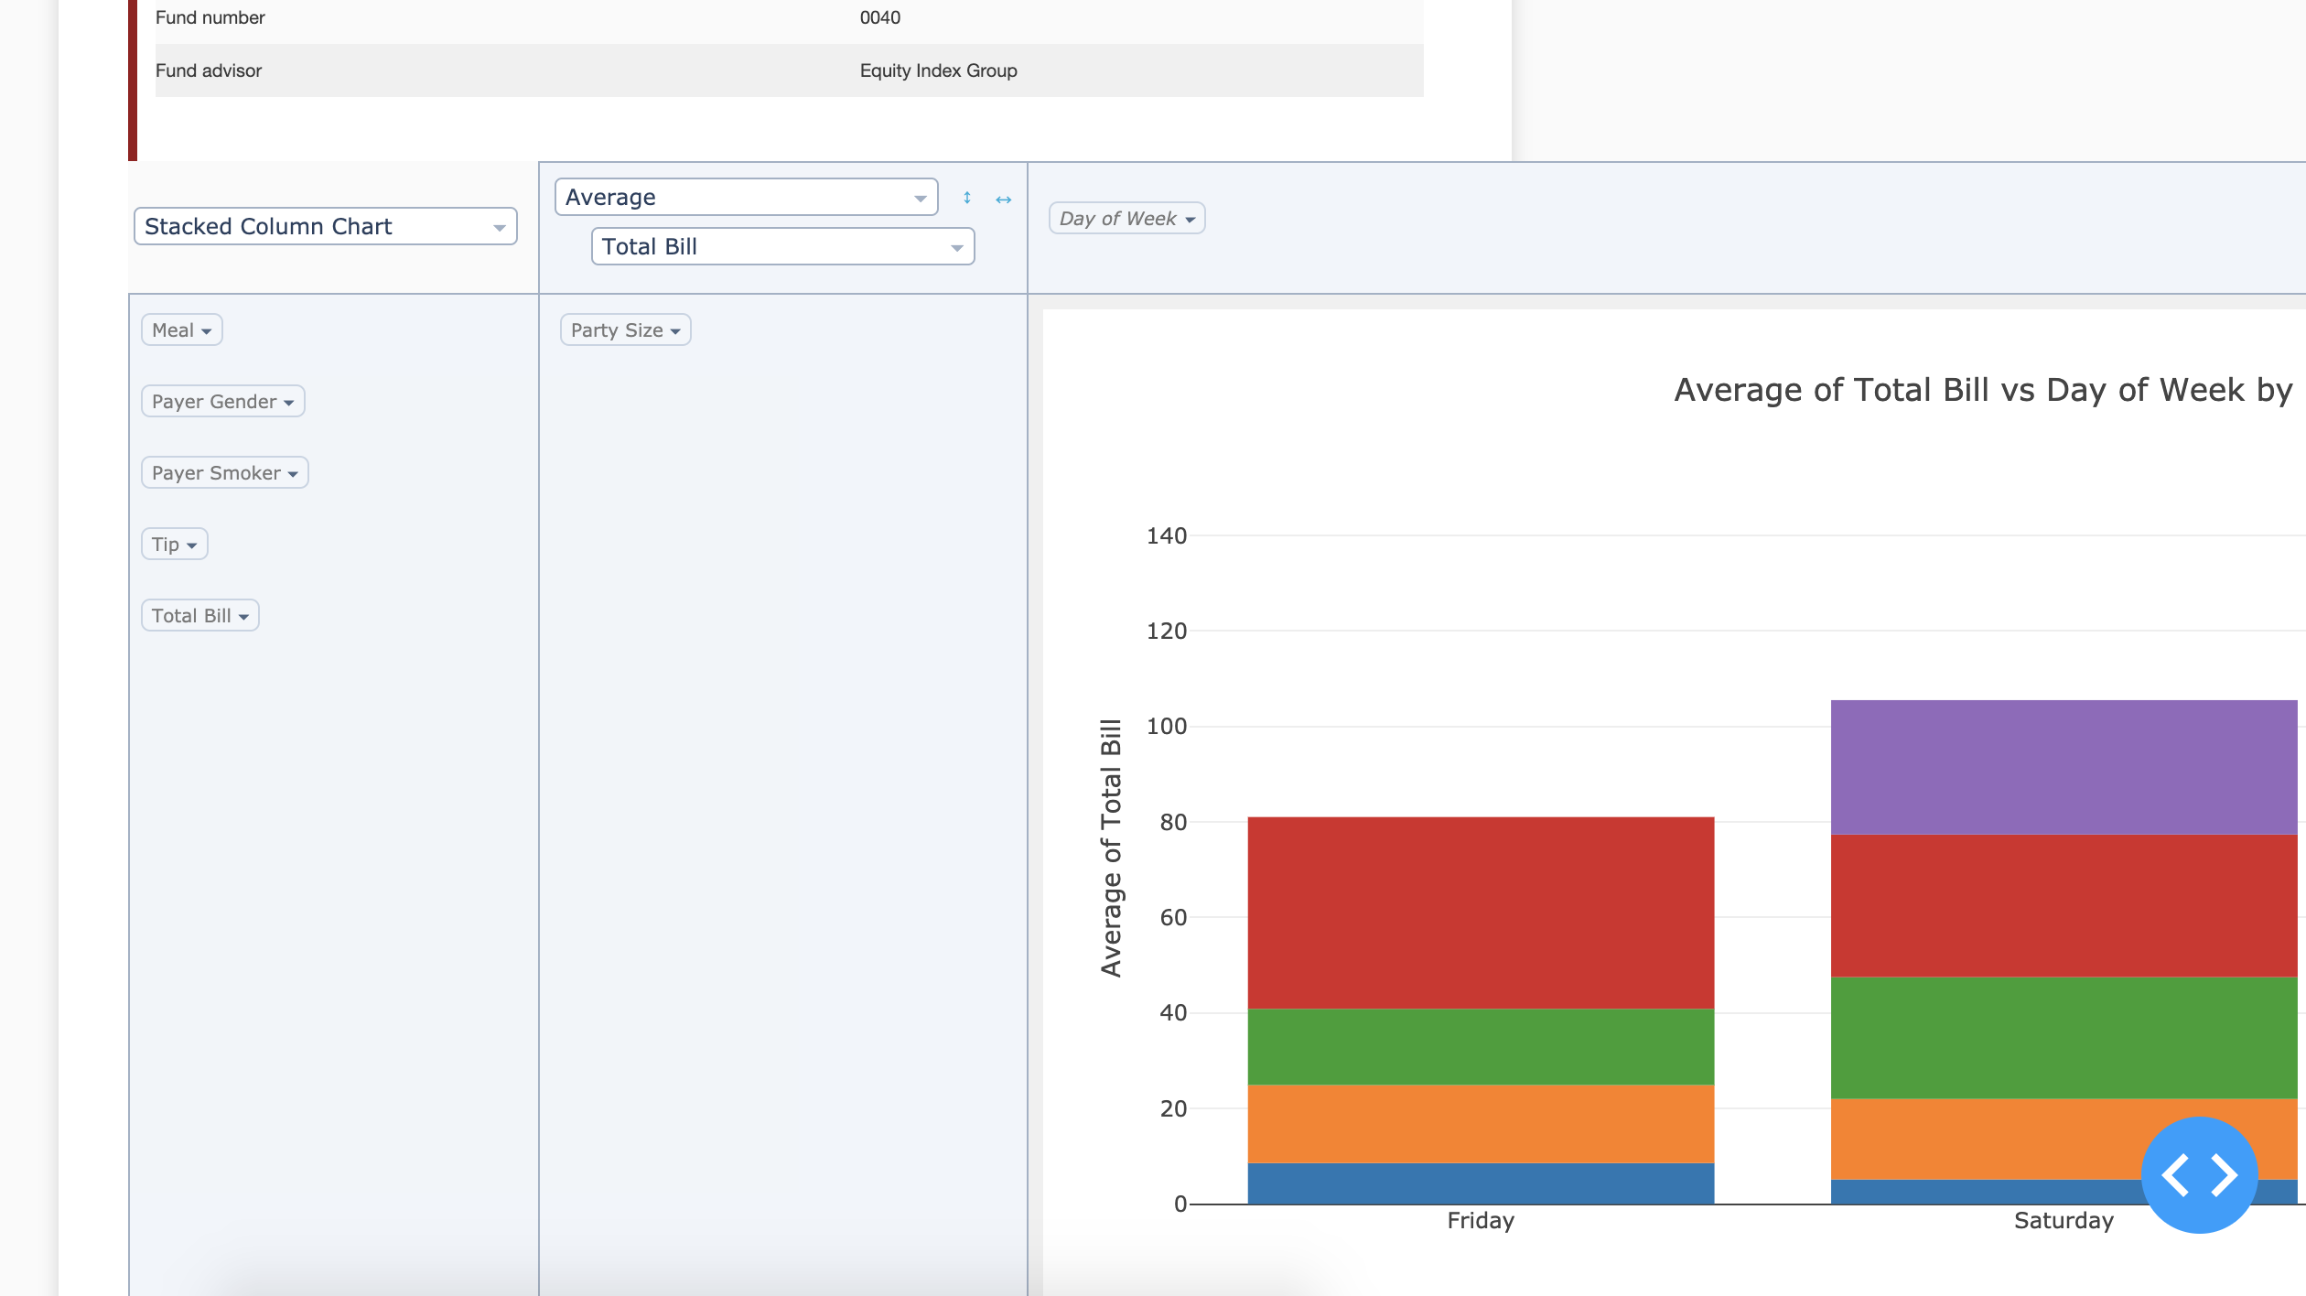Click the Friday axis label
This screenshot has width=2306, height=1296.
(x=1480, y=1220)
